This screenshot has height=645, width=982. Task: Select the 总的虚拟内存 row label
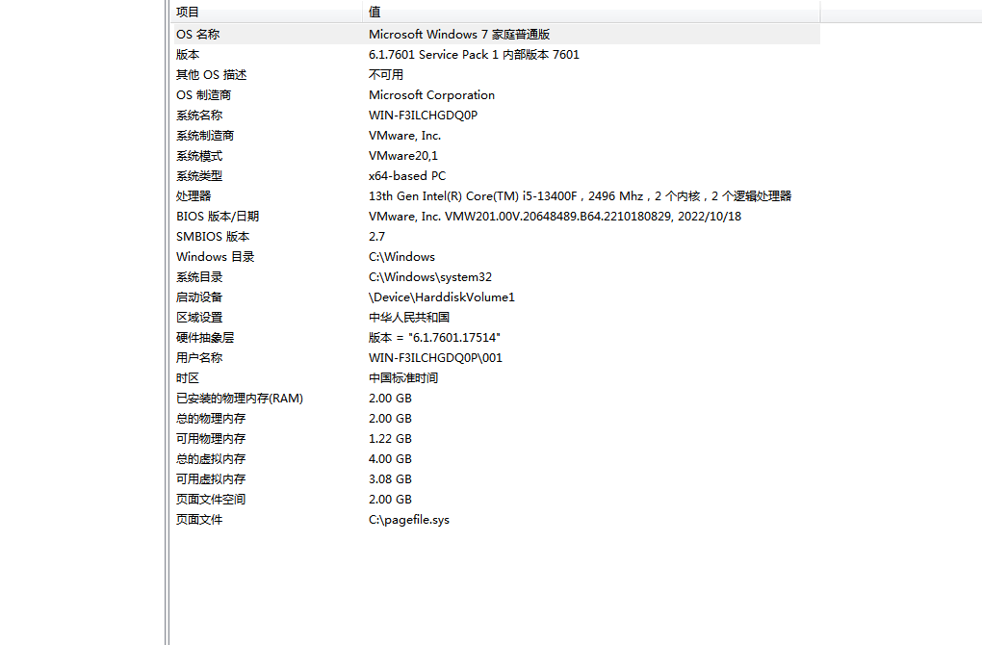211,459
